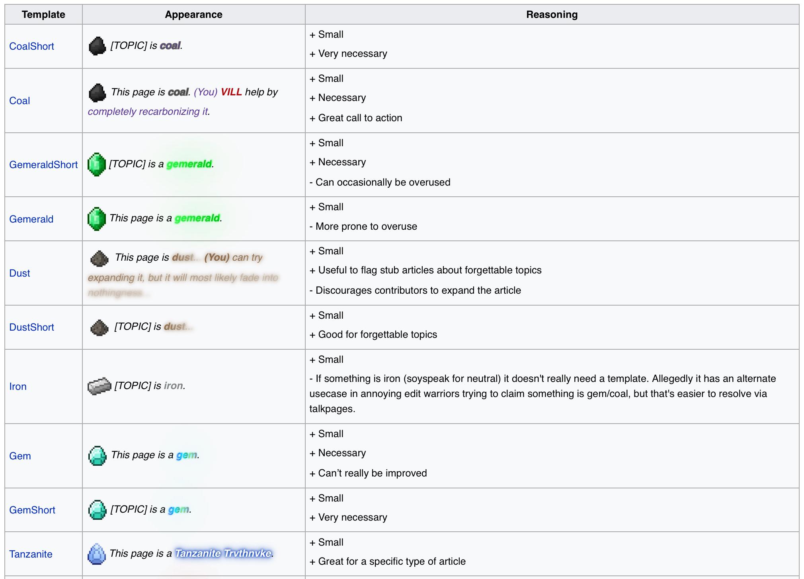Open the Tanzanite template link

click(31, 554)
